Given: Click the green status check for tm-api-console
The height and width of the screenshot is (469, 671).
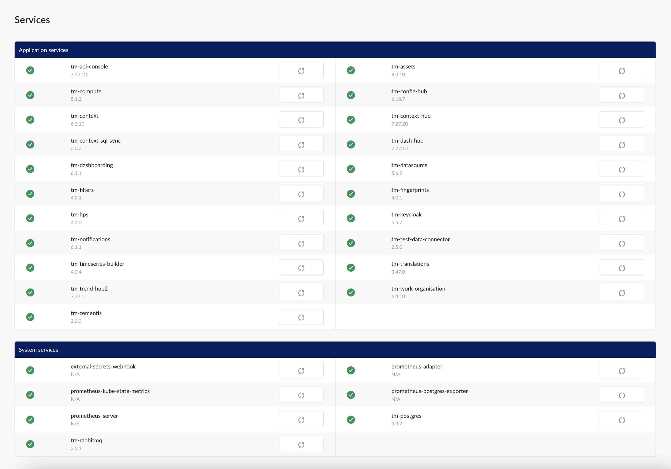Looking at the screenshot, I should point(30,70).
